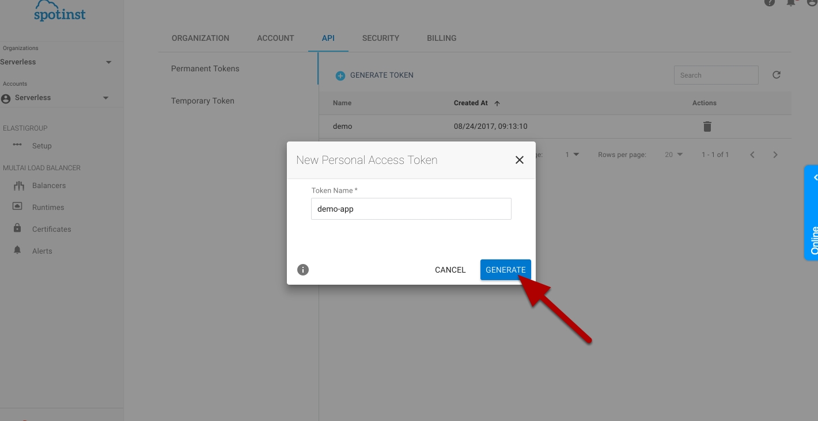Click the info icon in the dialog
This screenshot has height=421, width=818.
(303, 270)
